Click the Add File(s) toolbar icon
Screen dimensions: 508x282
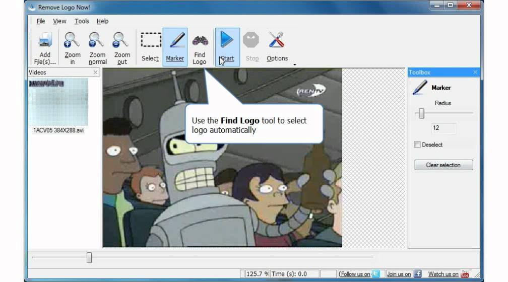pos(45,47)
